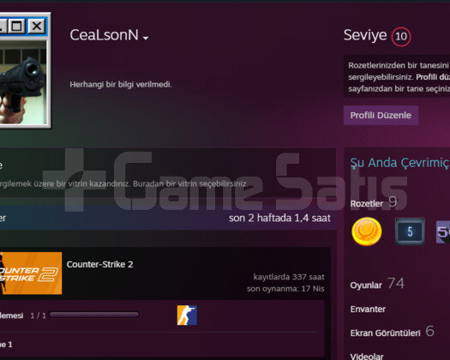Open the Rozetler badges link
450x360 pixels.
point(367,203)
